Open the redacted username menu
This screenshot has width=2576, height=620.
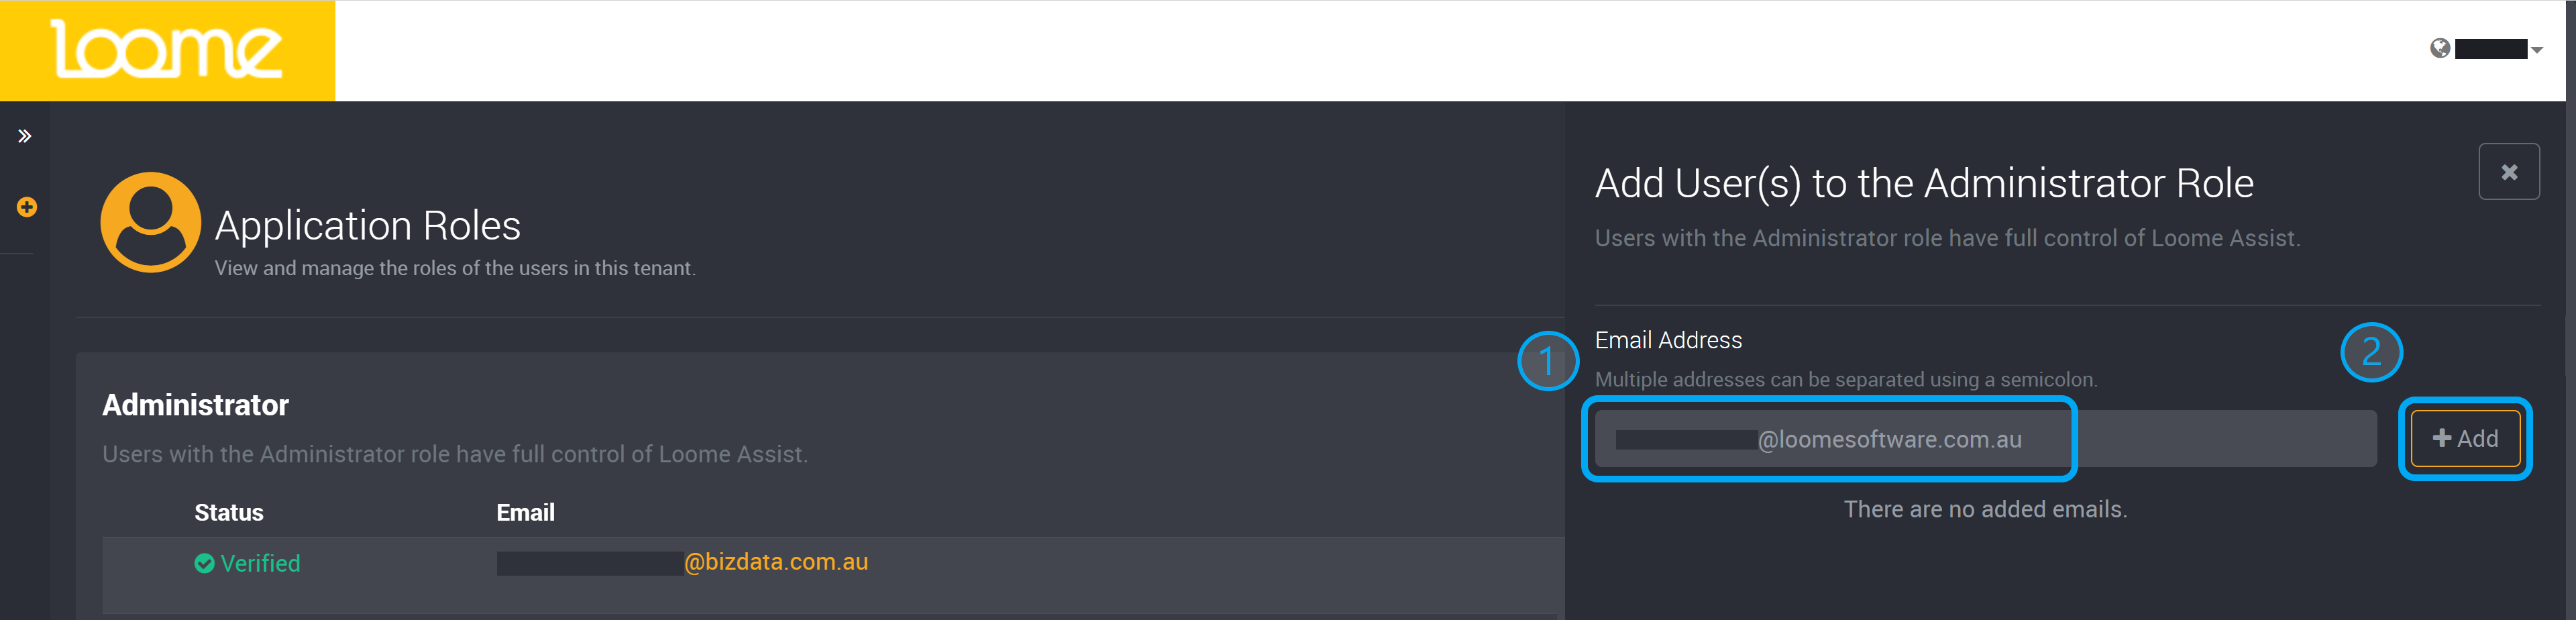pyautogui.click(x=2491, y=49)
